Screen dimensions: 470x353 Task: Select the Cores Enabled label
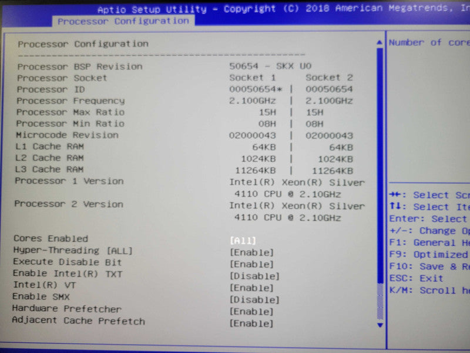click(51, 239)
